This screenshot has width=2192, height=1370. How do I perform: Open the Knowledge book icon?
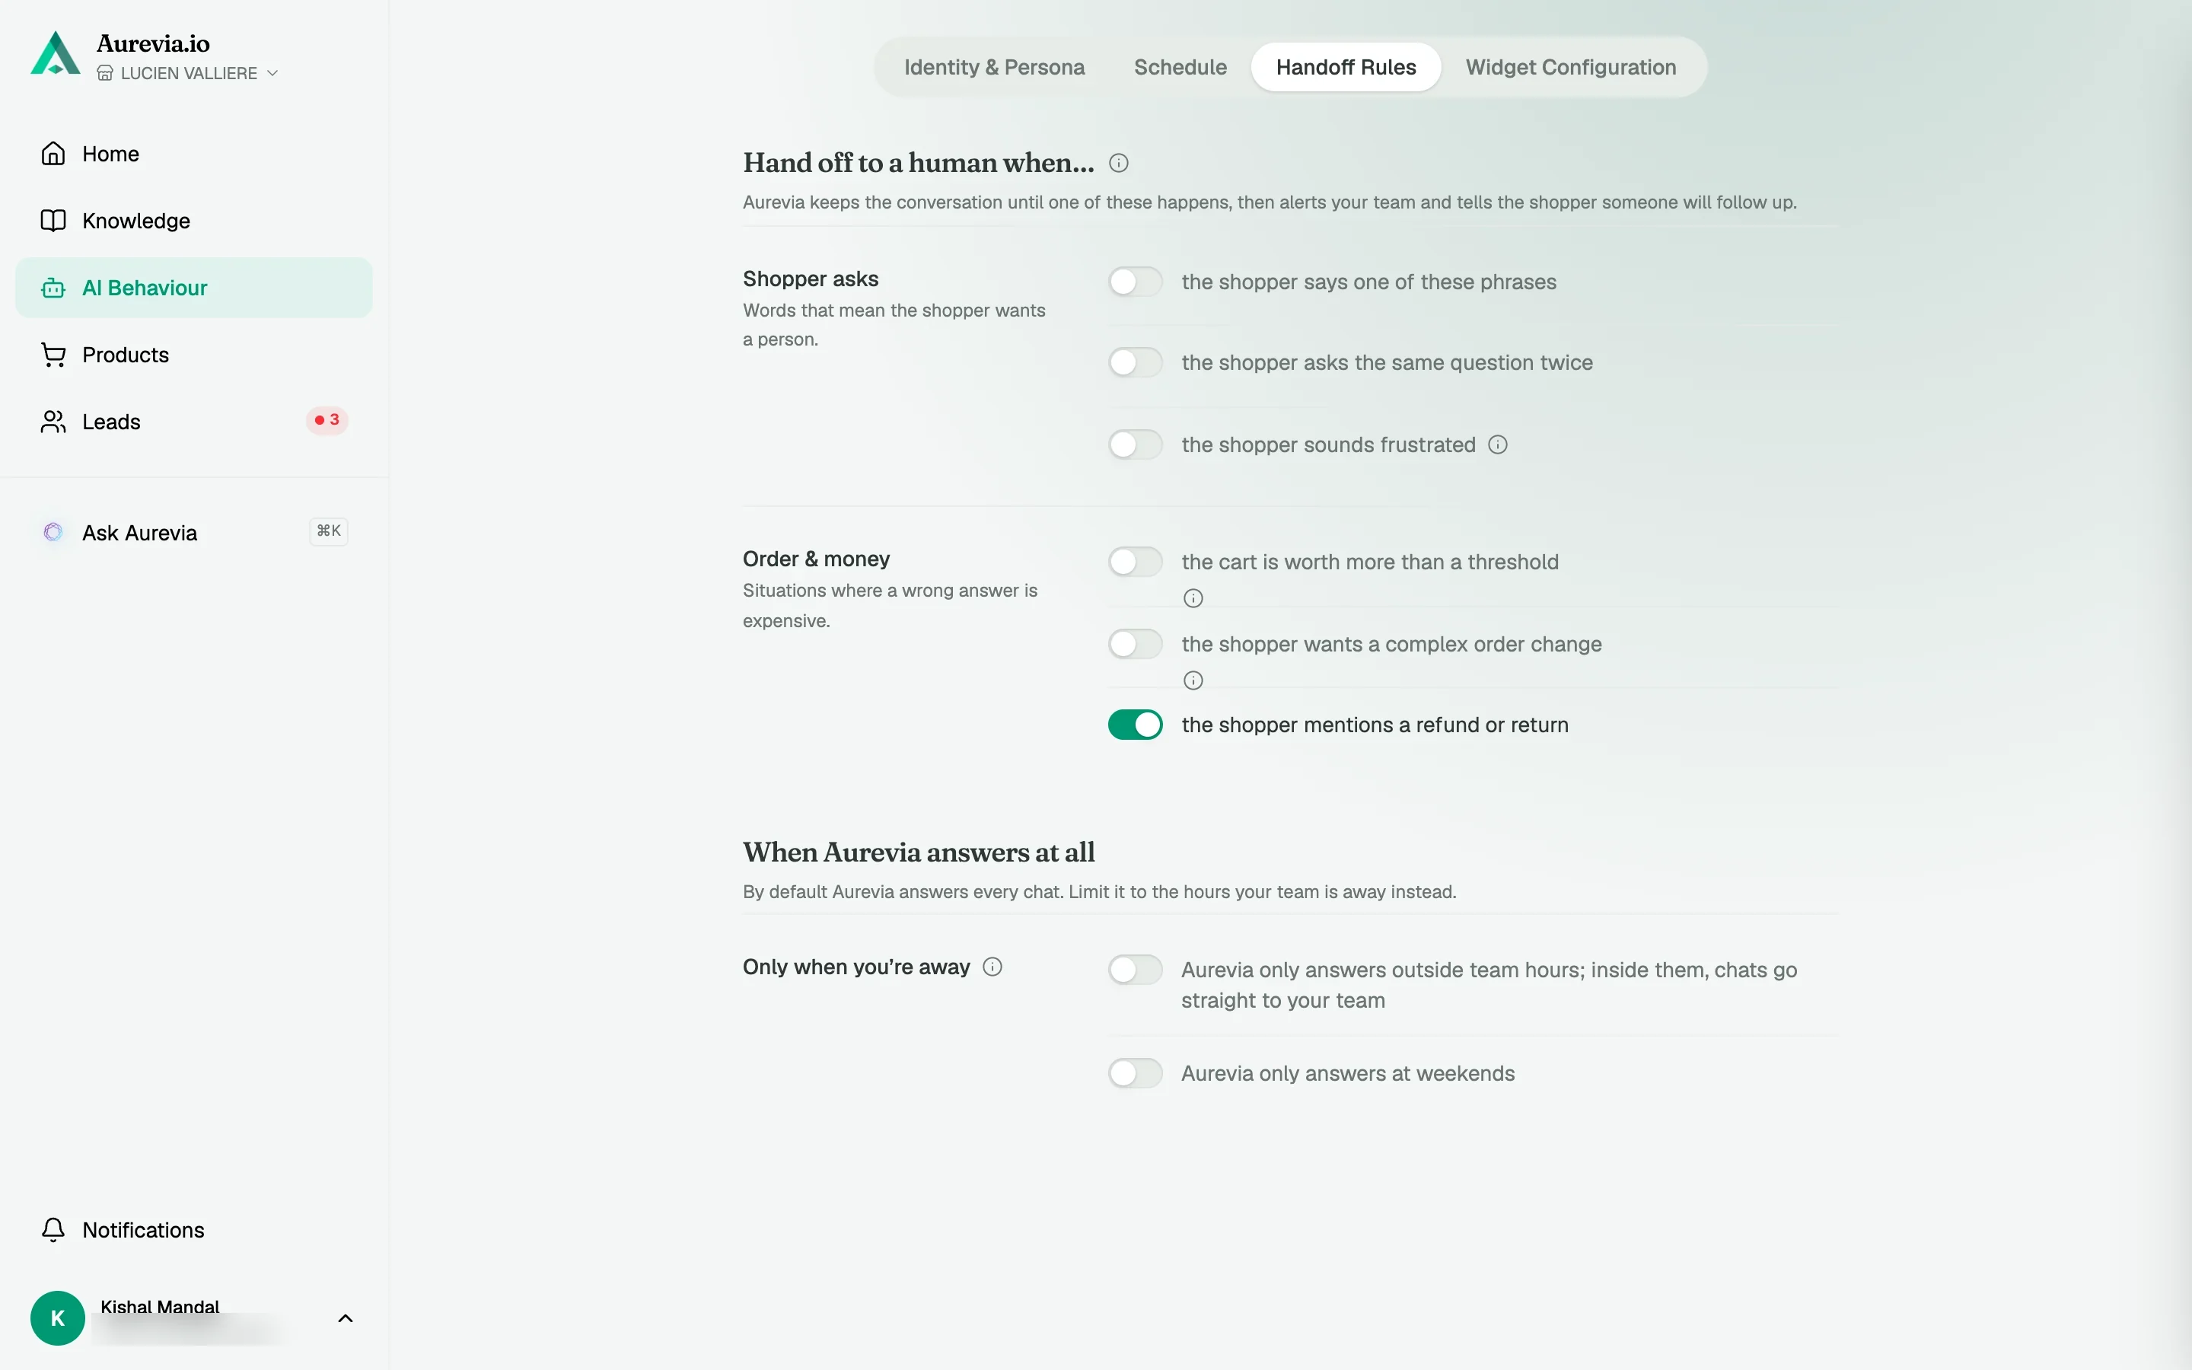[x=53, y=221]
